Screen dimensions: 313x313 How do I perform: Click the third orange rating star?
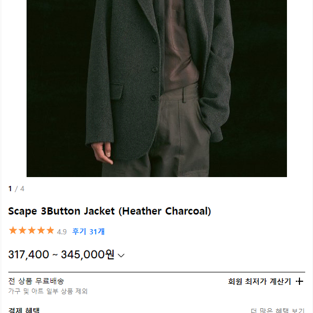tap(32, 230)
